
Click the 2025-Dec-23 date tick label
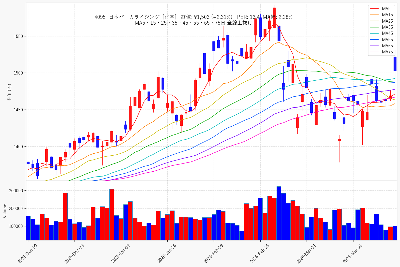[74, 254]
